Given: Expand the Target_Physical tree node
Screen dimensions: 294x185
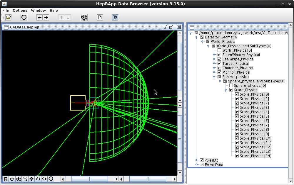Looking at the screenshot, I should click(215, 63).
